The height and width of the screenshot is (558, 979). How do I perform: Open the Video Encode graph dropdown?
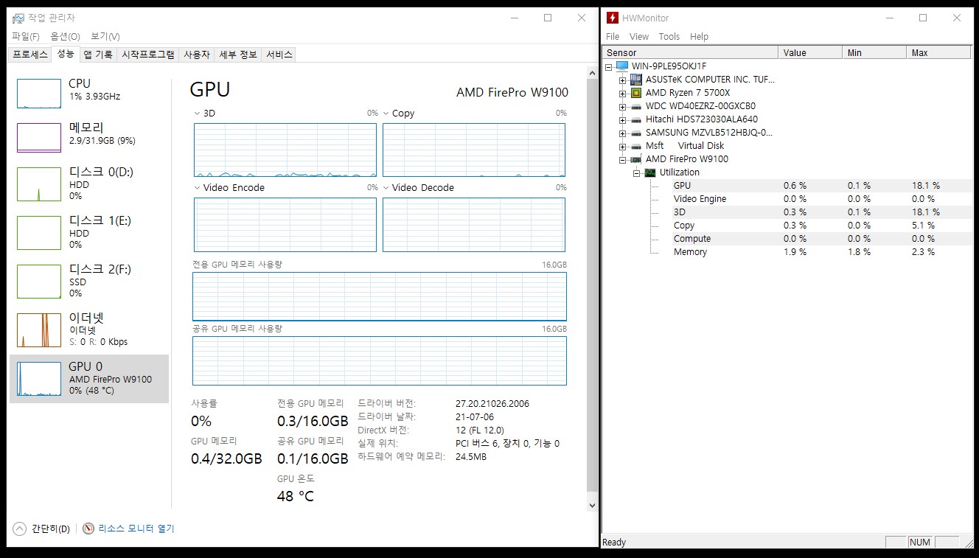pyautogui.click(x=197, y=188)
